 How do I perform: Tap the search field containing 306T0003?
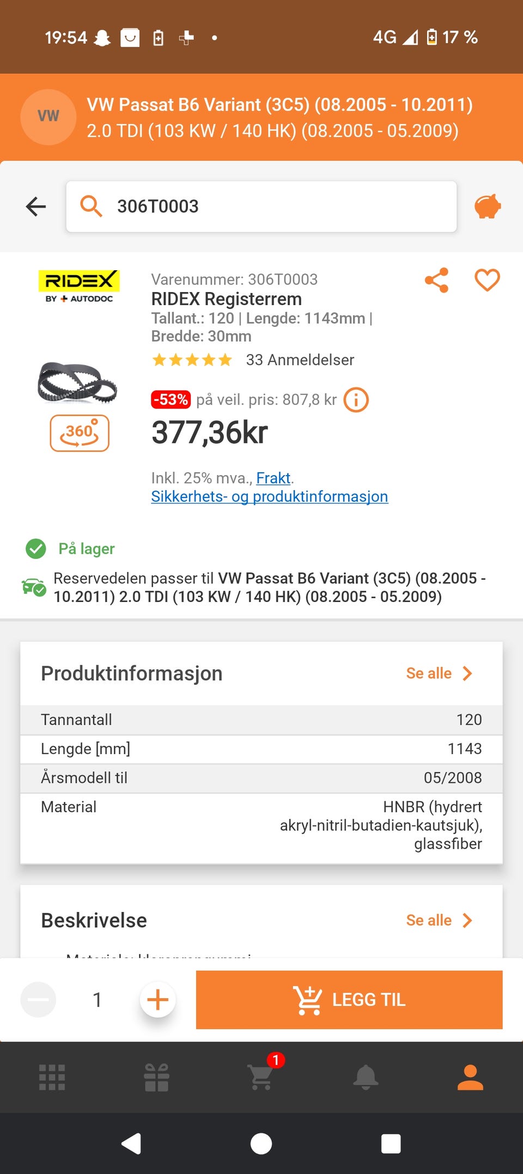tap(261, 206)
